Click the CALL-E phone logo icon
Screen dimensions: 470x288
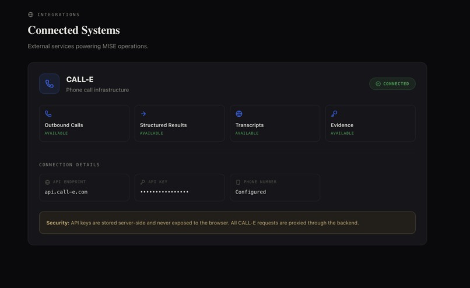(49, 83)
